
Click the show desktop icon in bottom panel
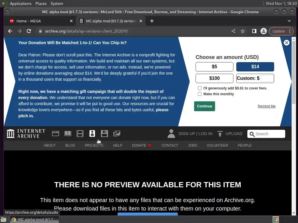click(x=3, y=220)
